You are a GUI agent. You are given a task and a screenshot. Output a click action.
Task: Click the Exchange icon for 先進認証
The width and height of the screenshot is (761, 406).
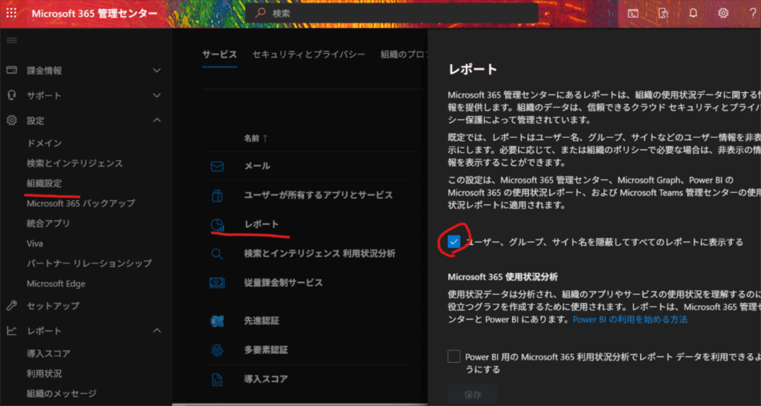217,321
